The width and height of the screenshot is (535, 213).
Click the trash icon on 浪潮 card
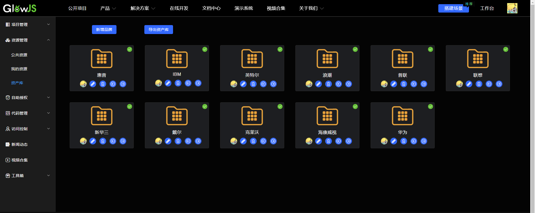pos(329,84)
